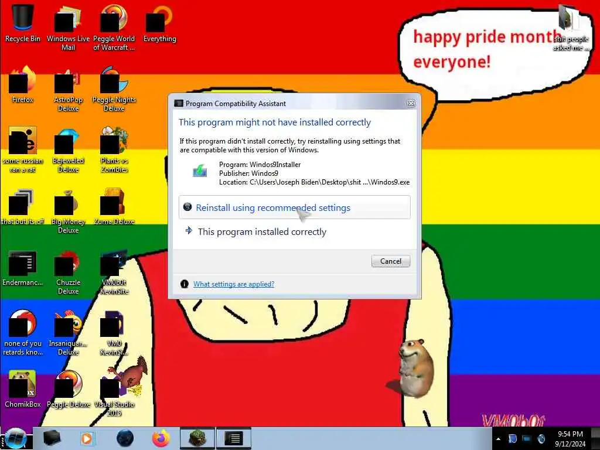Select Peggle World of Warcraft desktop icon

pyautogui.click(x=114, y=27)
